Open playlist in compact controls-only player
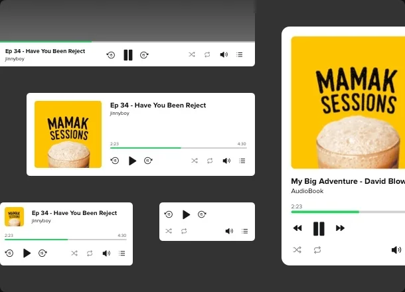 click(245, 231)
